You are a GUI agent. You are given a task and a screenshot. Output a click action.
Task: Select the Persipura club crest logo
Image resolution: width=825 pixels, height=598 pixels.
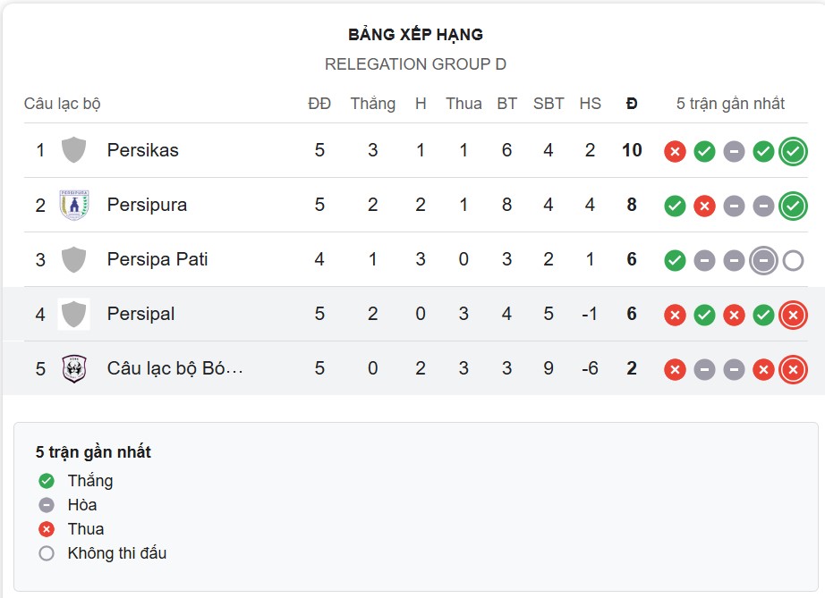(76, 204)
